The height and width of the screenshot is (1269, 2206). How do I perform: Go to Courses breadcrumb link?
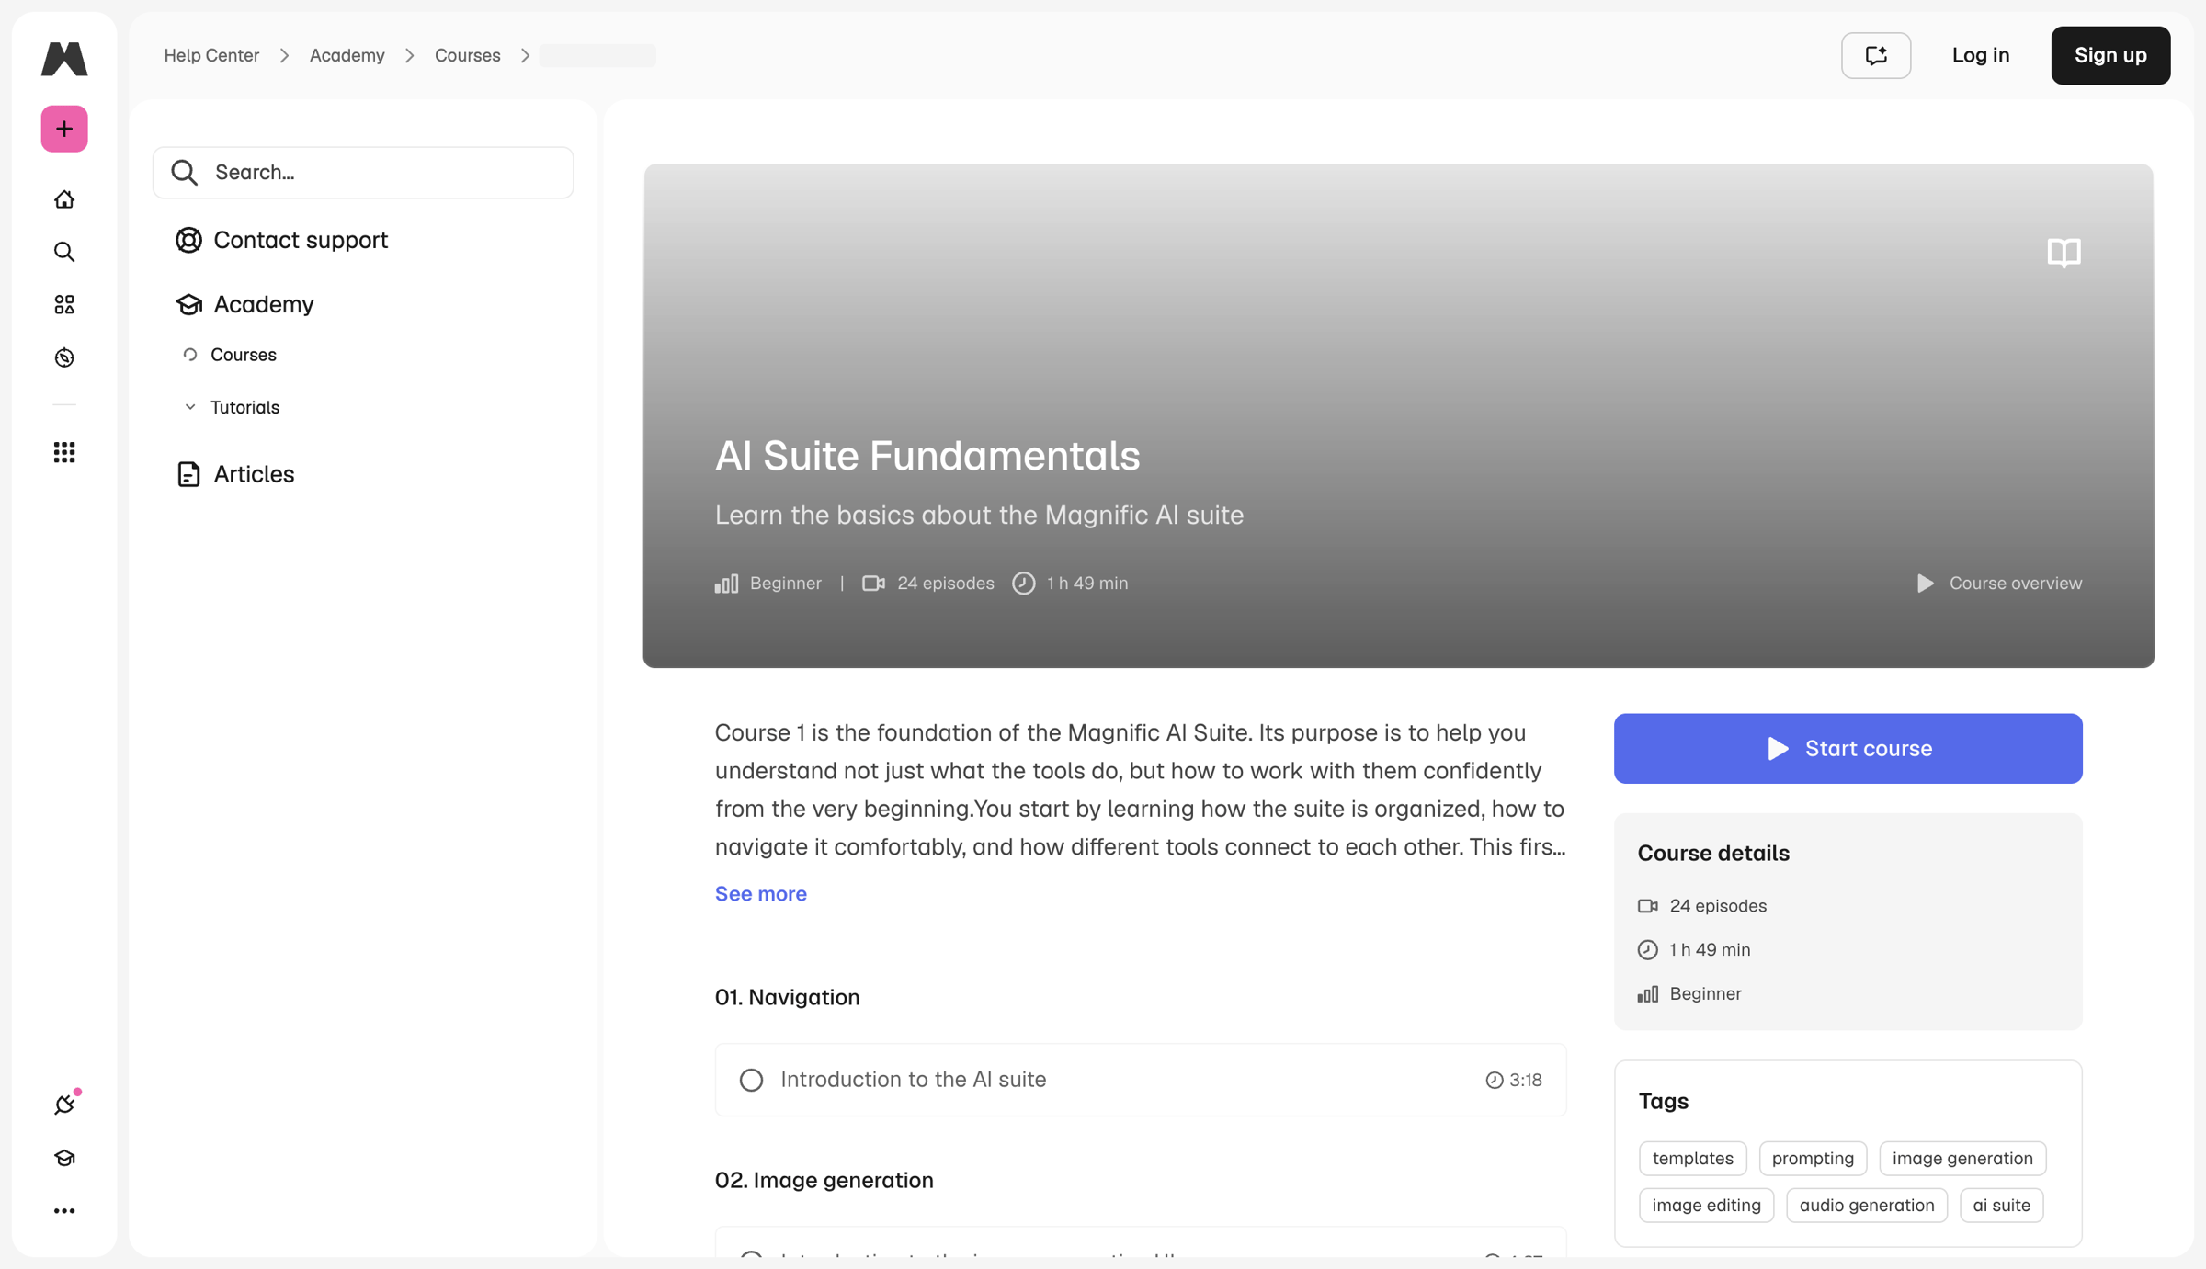(x=468, y=55)
